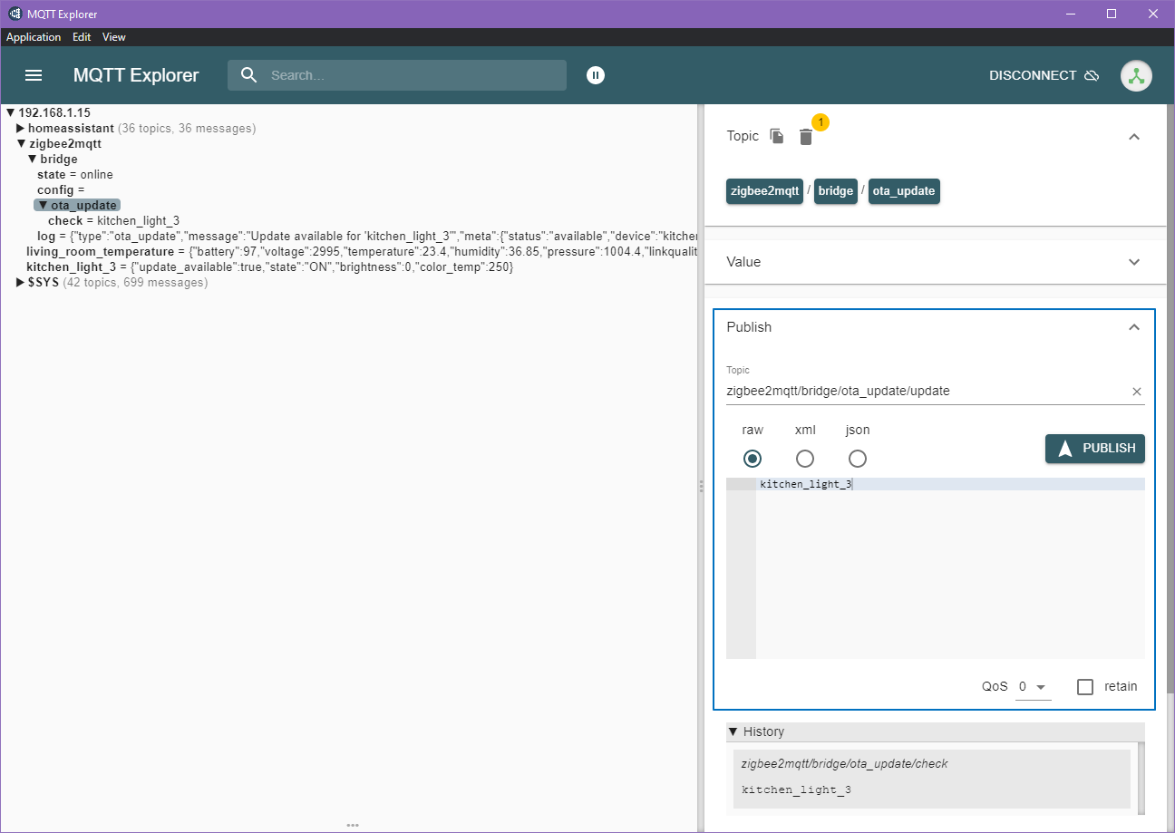Select the history entry ota_update/check

coord(931,779)
